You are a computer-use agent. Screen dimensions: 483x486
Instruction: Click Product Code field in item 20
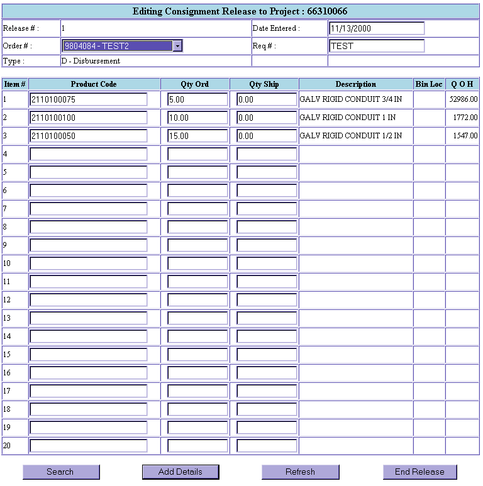coord(88,446)
